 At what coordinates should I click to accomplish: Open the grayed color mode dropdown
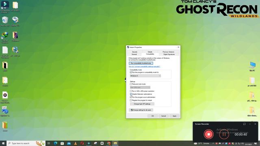(x=140, y=88)
